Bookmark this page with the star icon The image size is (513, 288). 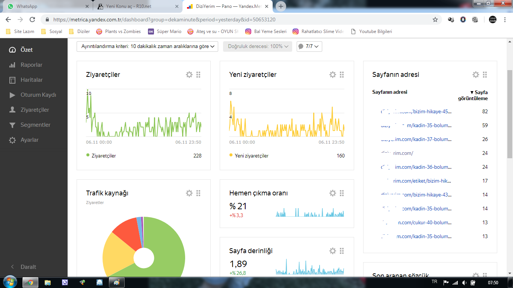coord(435,19)
